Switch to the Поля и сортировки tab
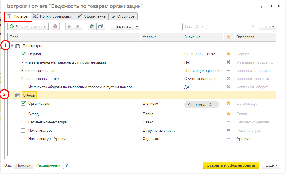 click(53, 16)
